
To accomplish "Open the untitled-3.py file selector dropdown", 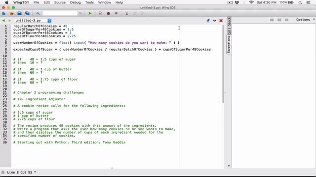I will tap(33, 21).
